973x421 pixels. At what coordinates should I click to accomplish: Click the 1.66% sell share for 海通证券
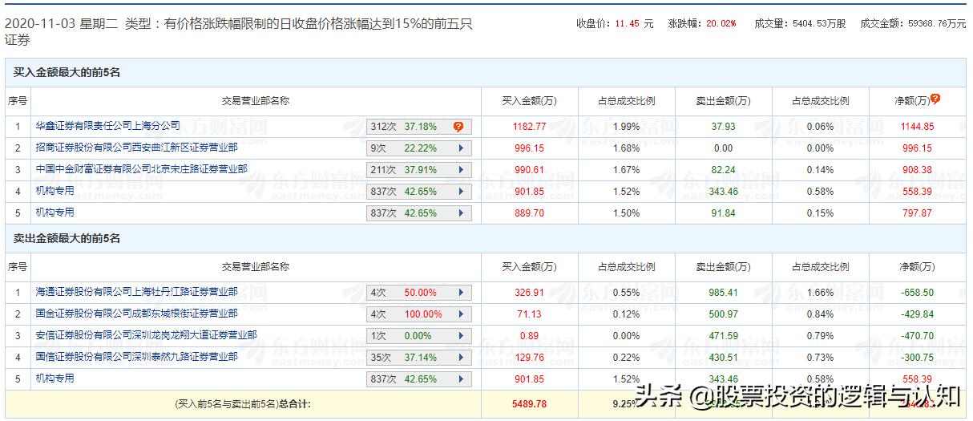[820, 293]
